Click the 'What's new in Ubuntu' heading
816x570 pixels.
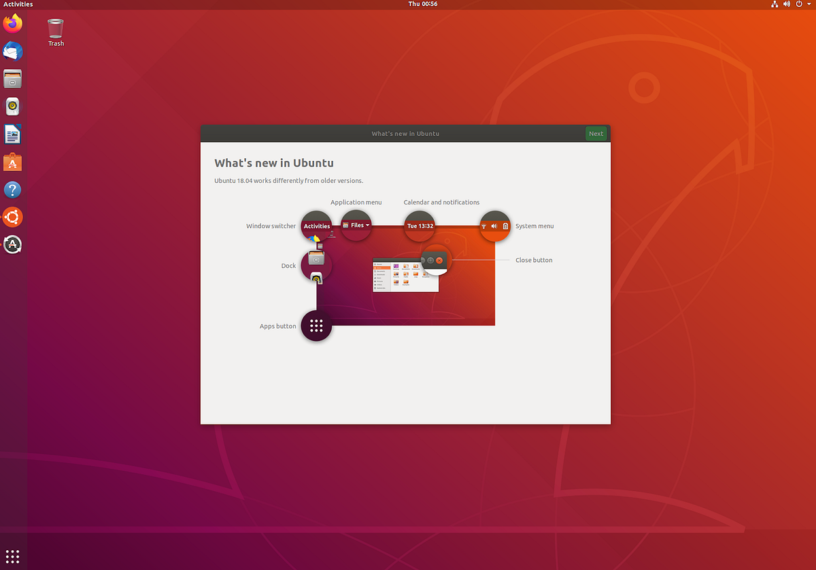click(274, 163)
